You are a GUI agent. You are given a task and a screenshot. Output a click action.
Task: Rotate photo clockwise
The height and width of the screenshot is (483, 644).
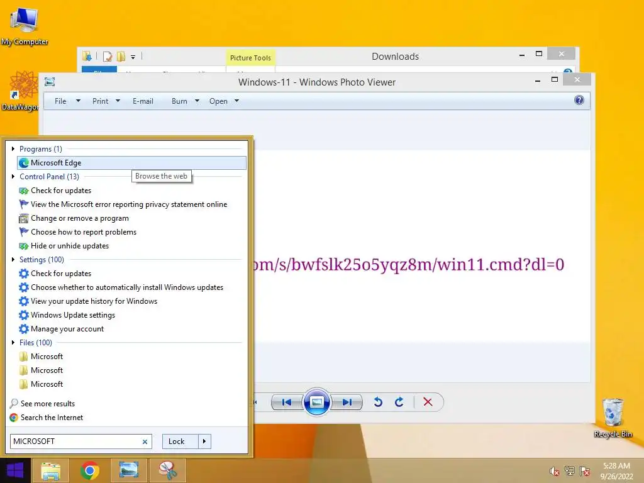pos(399,402)
